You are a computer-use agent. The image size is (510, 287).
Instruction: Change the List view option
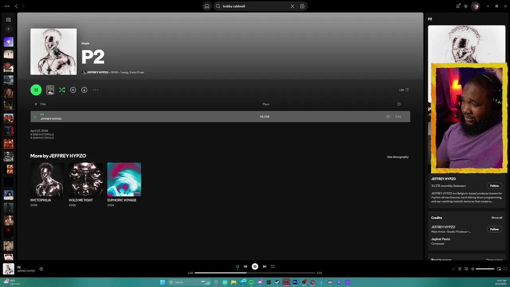coord(404,90)
